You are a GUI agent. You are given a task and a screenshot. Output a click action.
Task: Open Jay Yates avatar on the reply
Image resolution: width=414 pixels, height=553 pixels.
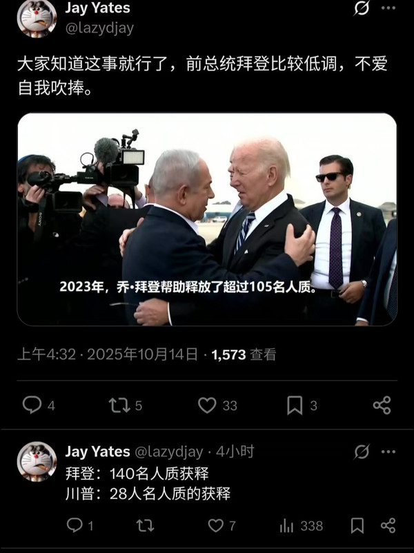point(37,462)
